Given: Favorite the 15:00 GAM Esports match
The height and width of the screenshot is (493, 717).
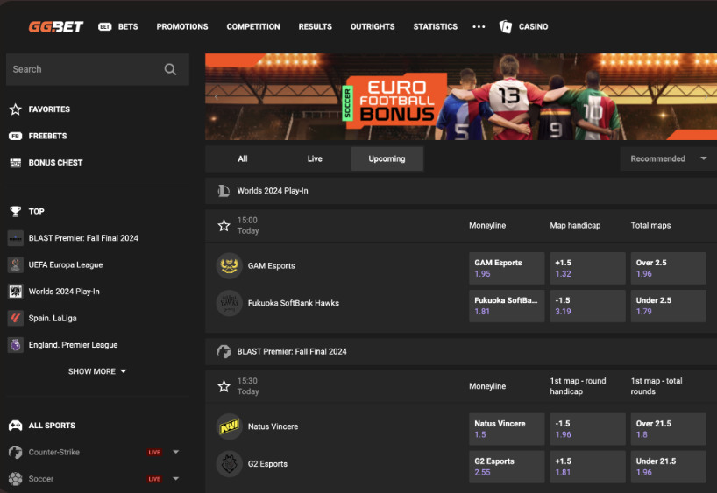Looking at the screenshot, I should (x=224, y=226).
